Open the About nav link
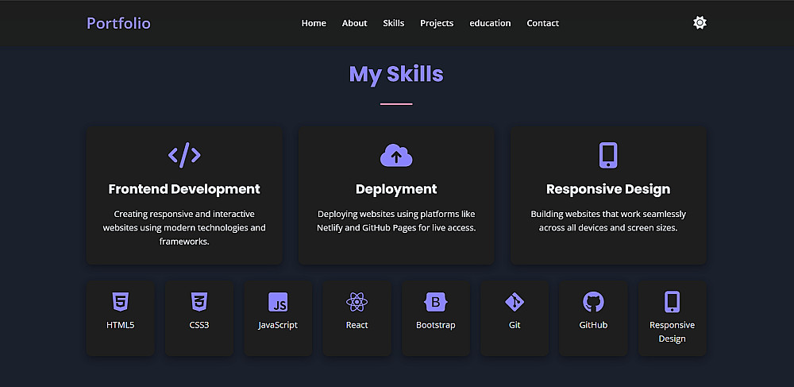This screenshot has width=794, height=387. click(354, 23)
